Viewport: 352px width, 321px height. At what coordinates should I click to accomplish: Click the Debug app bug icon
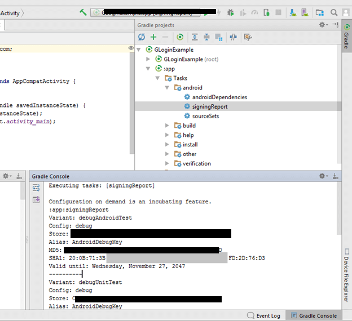pos(231,12)
